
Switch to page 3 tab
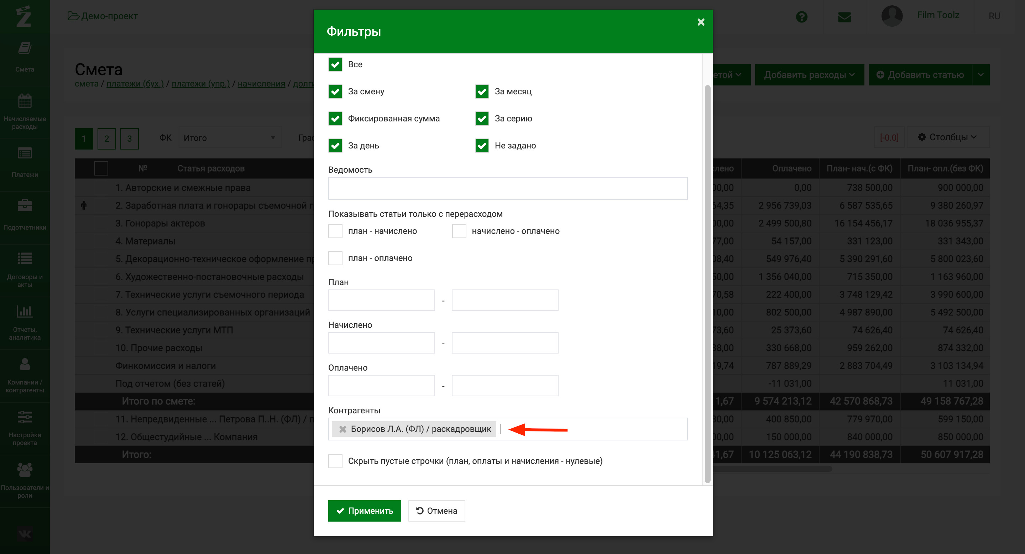(x=129, y=138)
